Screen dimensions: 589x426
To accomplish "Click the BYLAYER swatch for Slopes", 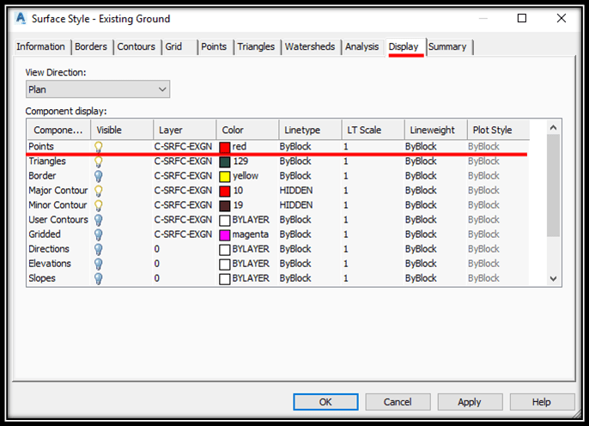I will click(x=225, y=279).
